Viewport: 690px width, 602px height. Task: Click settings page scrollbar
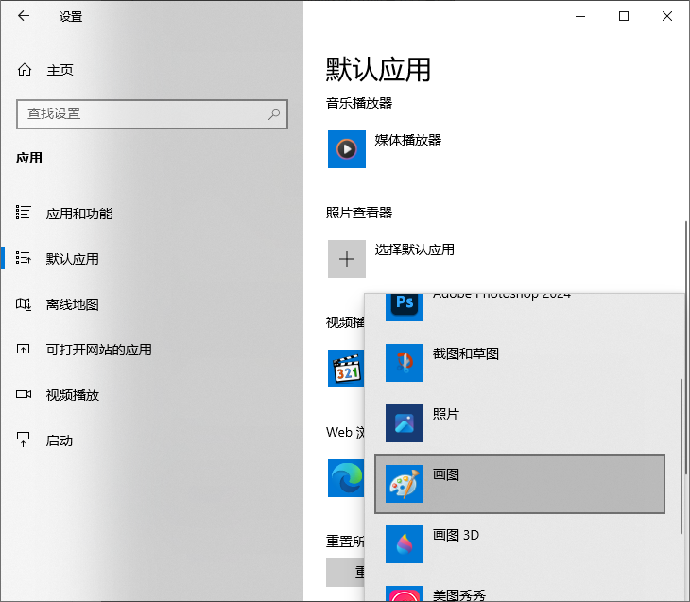687,348
